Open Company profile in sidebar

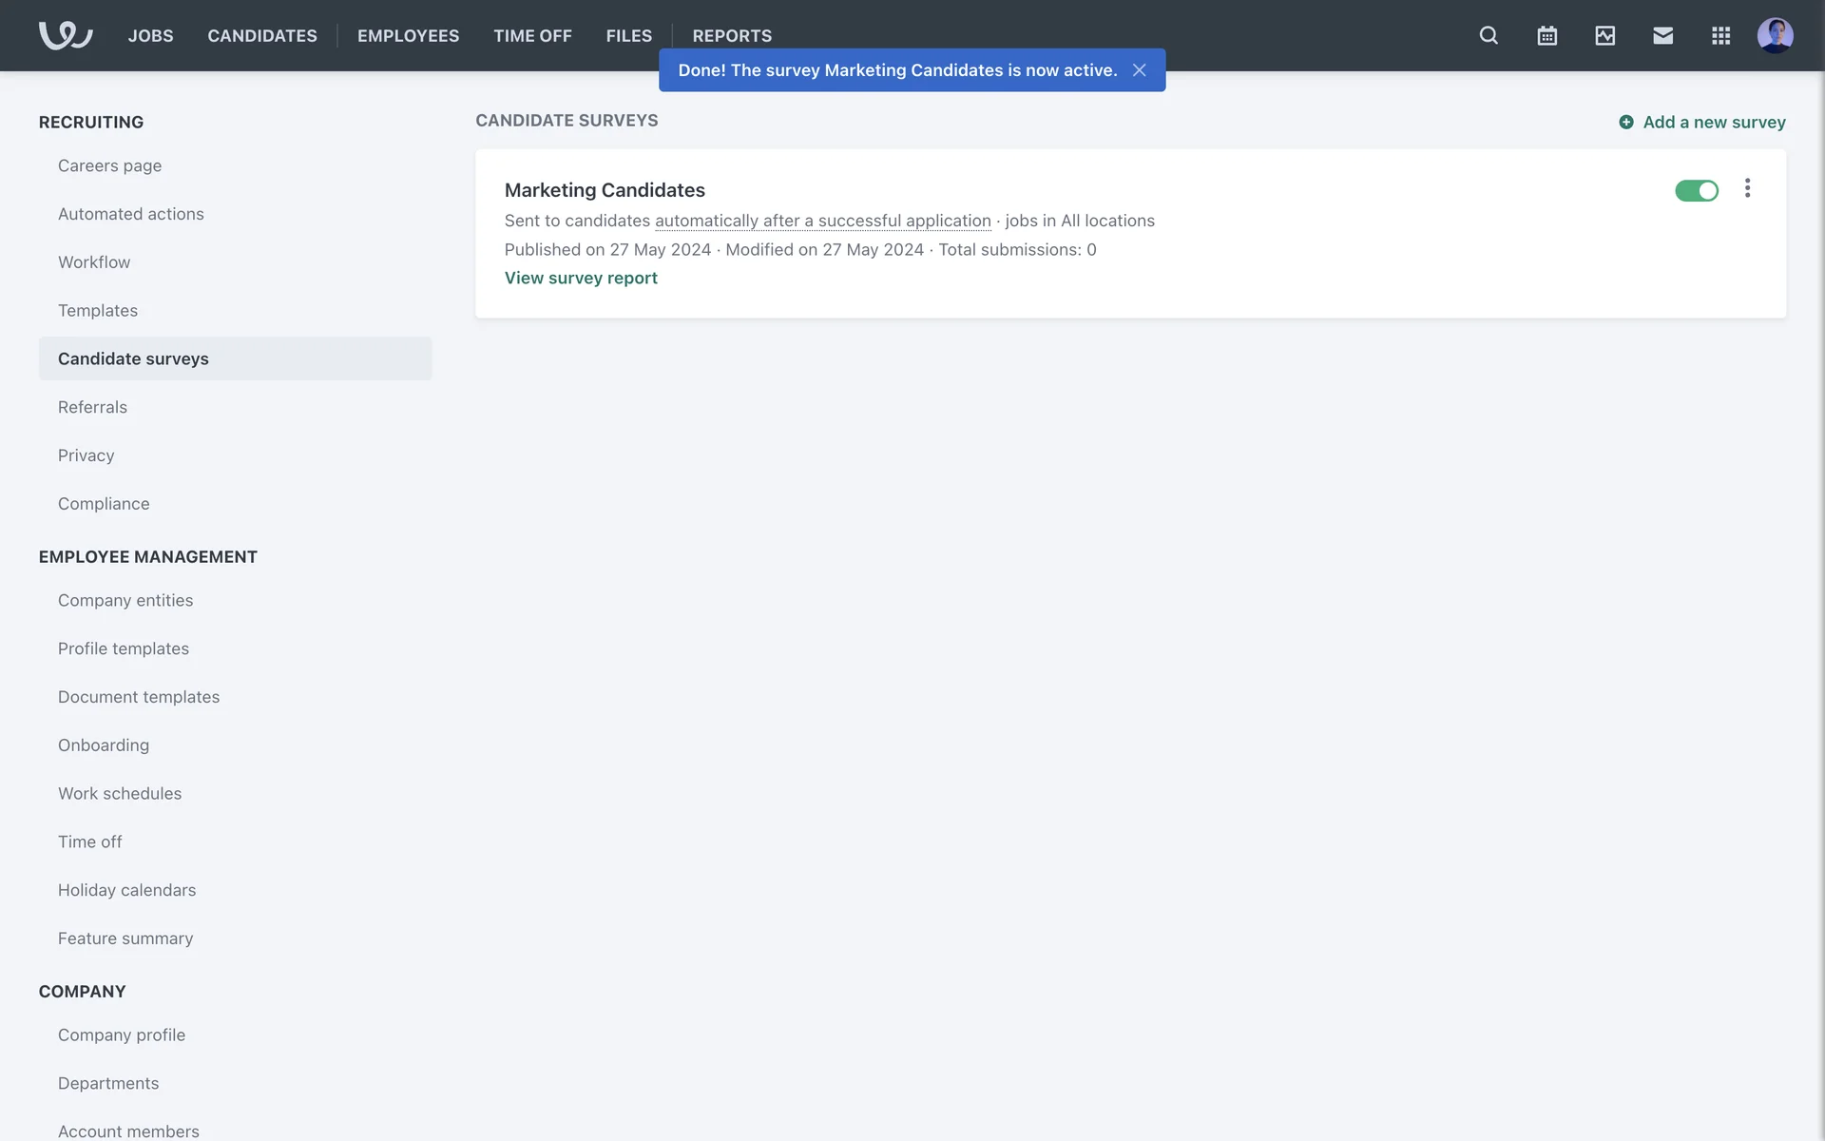point(122,1035)
